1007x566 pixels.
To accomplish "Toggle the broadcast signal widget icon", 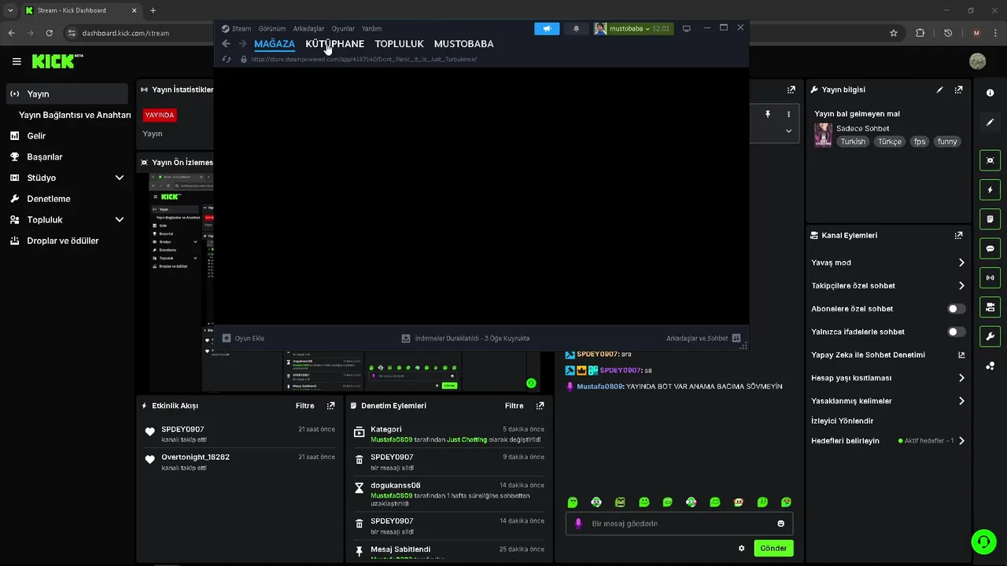I will (990, 277).
